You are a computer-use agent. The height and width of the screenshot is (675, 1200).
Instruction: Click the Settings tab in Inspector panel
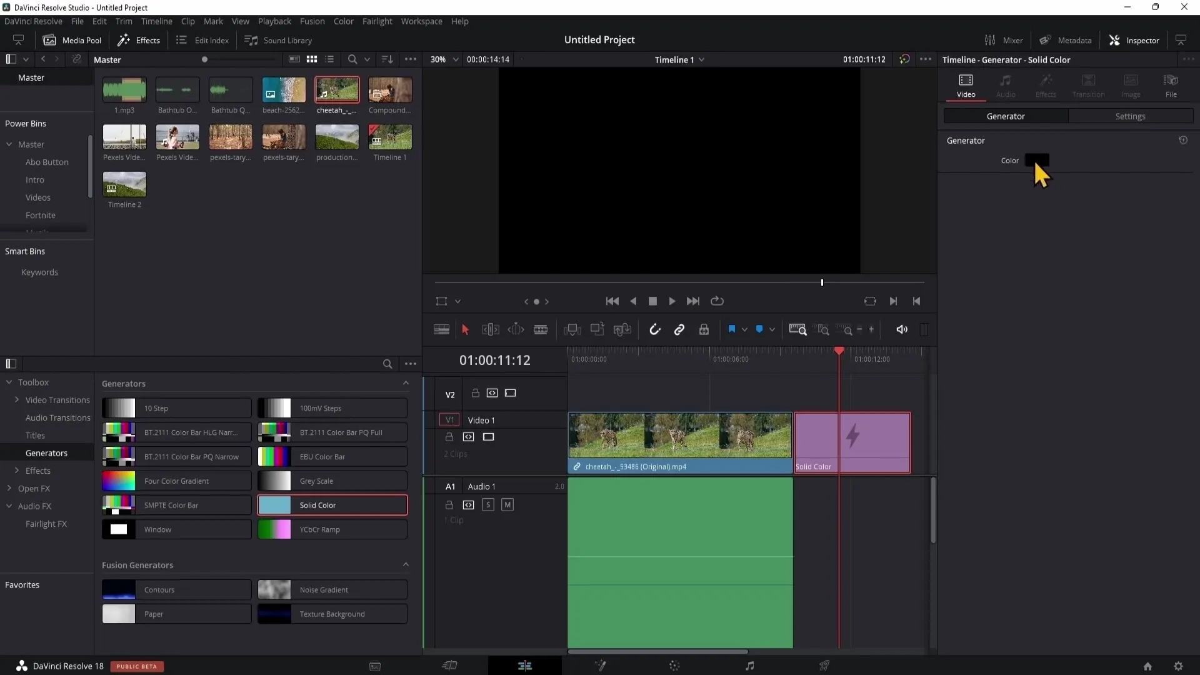[x=1131, y=116]
